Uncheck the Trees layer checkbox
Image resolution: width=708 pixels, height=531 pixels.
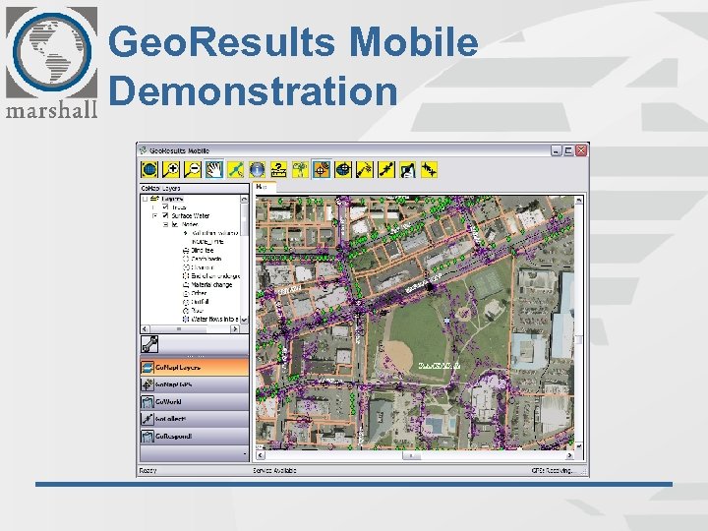(x=165, y=207)
